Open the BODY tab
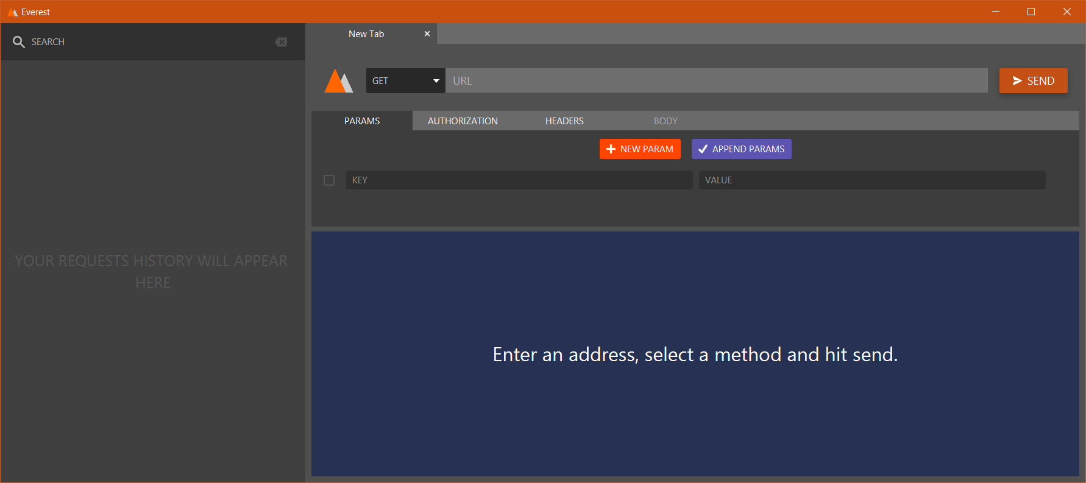Screen dimensions: 1086x483 pyautogui.click(x=665, y=121)
